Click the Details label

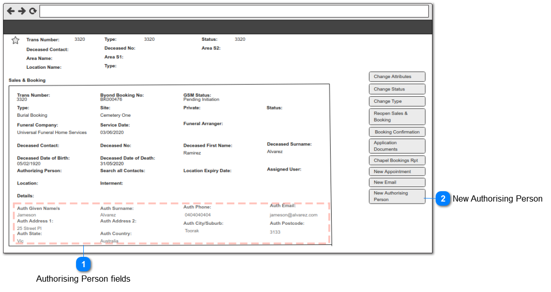click(25, 196)
